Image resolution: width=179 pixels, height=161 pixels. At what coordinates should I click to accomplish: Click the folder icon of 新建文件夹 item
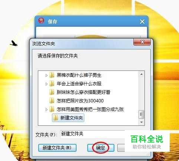point(55,118)
